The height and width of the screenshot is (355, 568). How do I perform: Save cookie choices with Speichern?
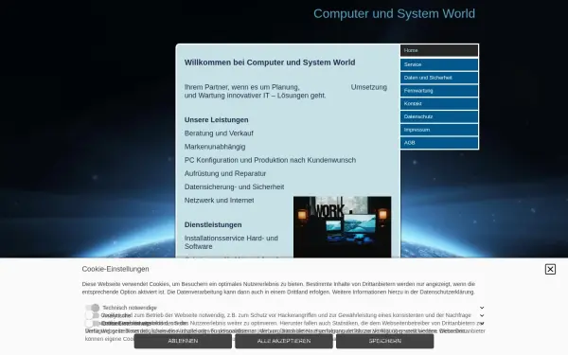384,341
